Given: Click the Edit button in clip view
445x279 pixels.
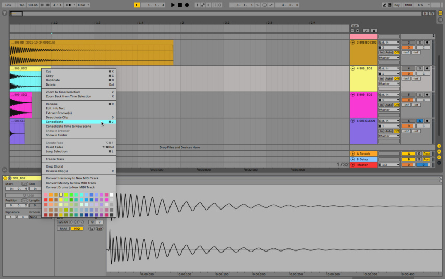Looking at the screenshot, I should click(x=99, y=228).
